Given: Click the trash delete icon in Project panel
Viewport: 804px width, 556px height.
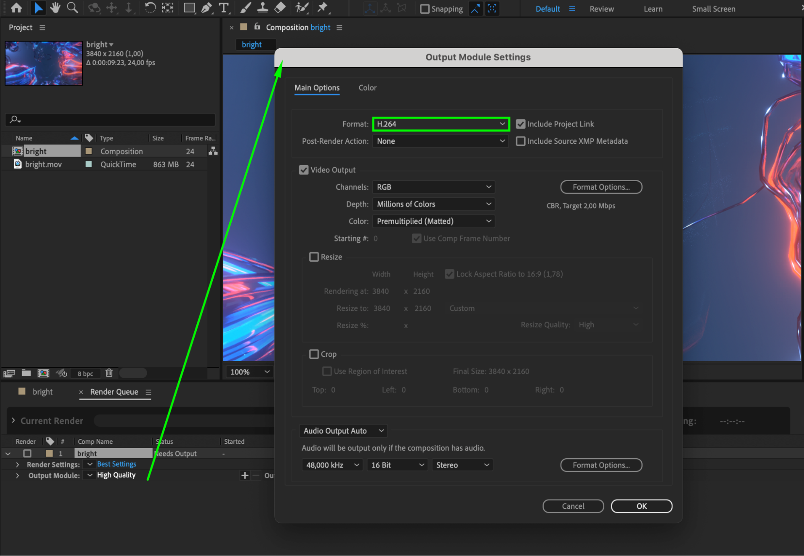Looking at the screenshot, I should point(109,373).
